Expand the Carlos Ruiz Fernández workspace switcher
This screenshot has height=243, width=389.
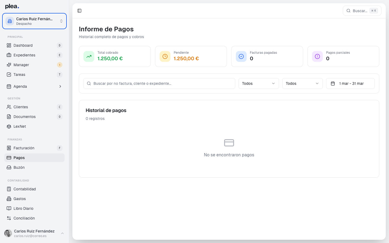coord(34,21)
